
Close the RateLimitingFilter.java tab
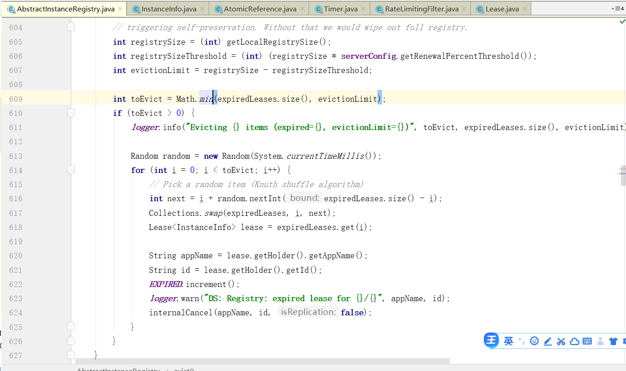pyautogui.click(x=464, y=9)
